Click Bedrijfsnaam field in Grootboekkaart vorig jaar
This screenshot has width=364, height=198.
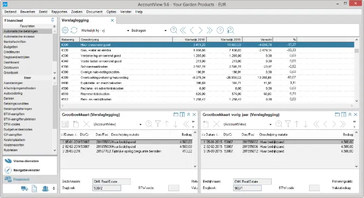(x=252, y=181)
